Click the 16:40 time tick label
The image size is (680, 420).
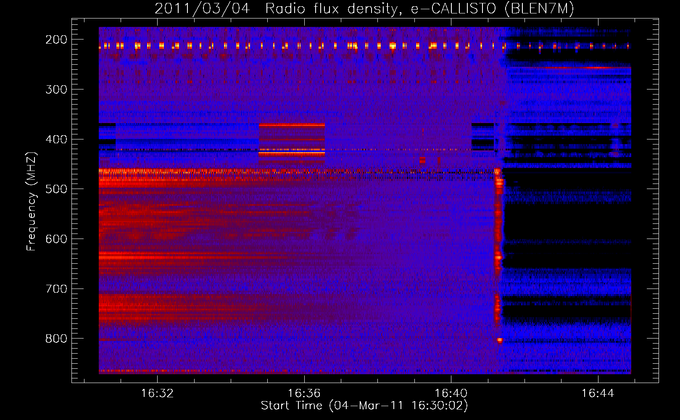pos(451,394)
